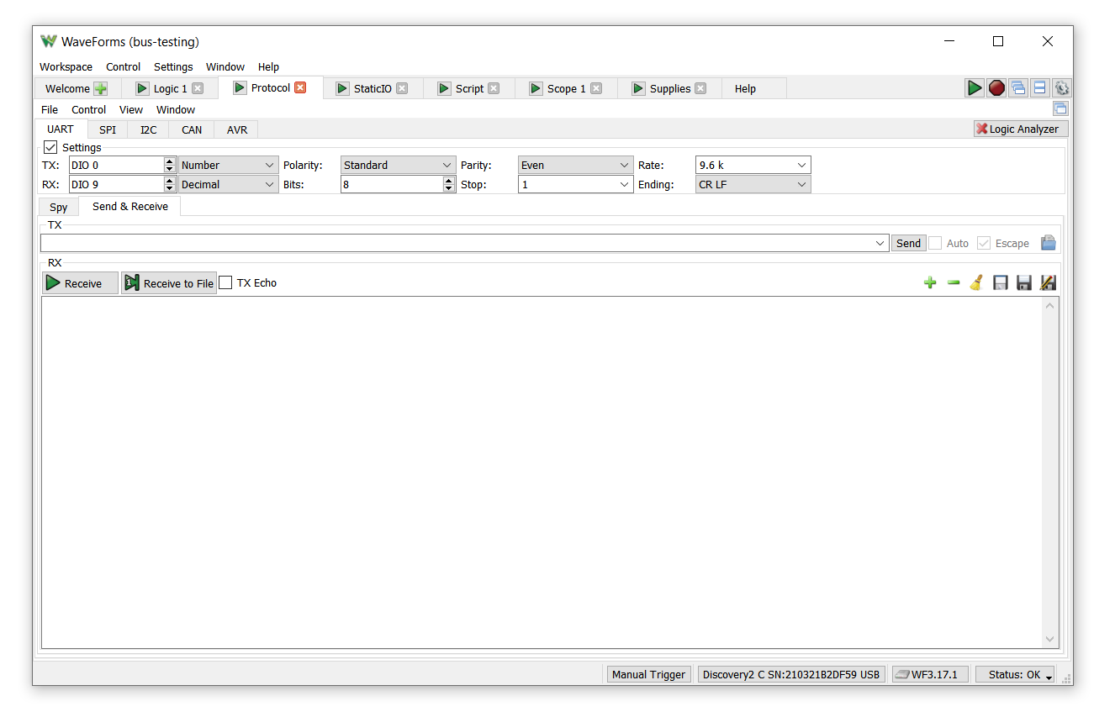Open the Ending dropdown showing CR LF
1115x717 pixels.
(753, 185)
